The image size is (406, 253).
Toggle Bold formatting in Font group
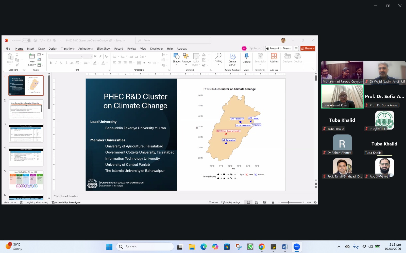[x=51, y=63]
